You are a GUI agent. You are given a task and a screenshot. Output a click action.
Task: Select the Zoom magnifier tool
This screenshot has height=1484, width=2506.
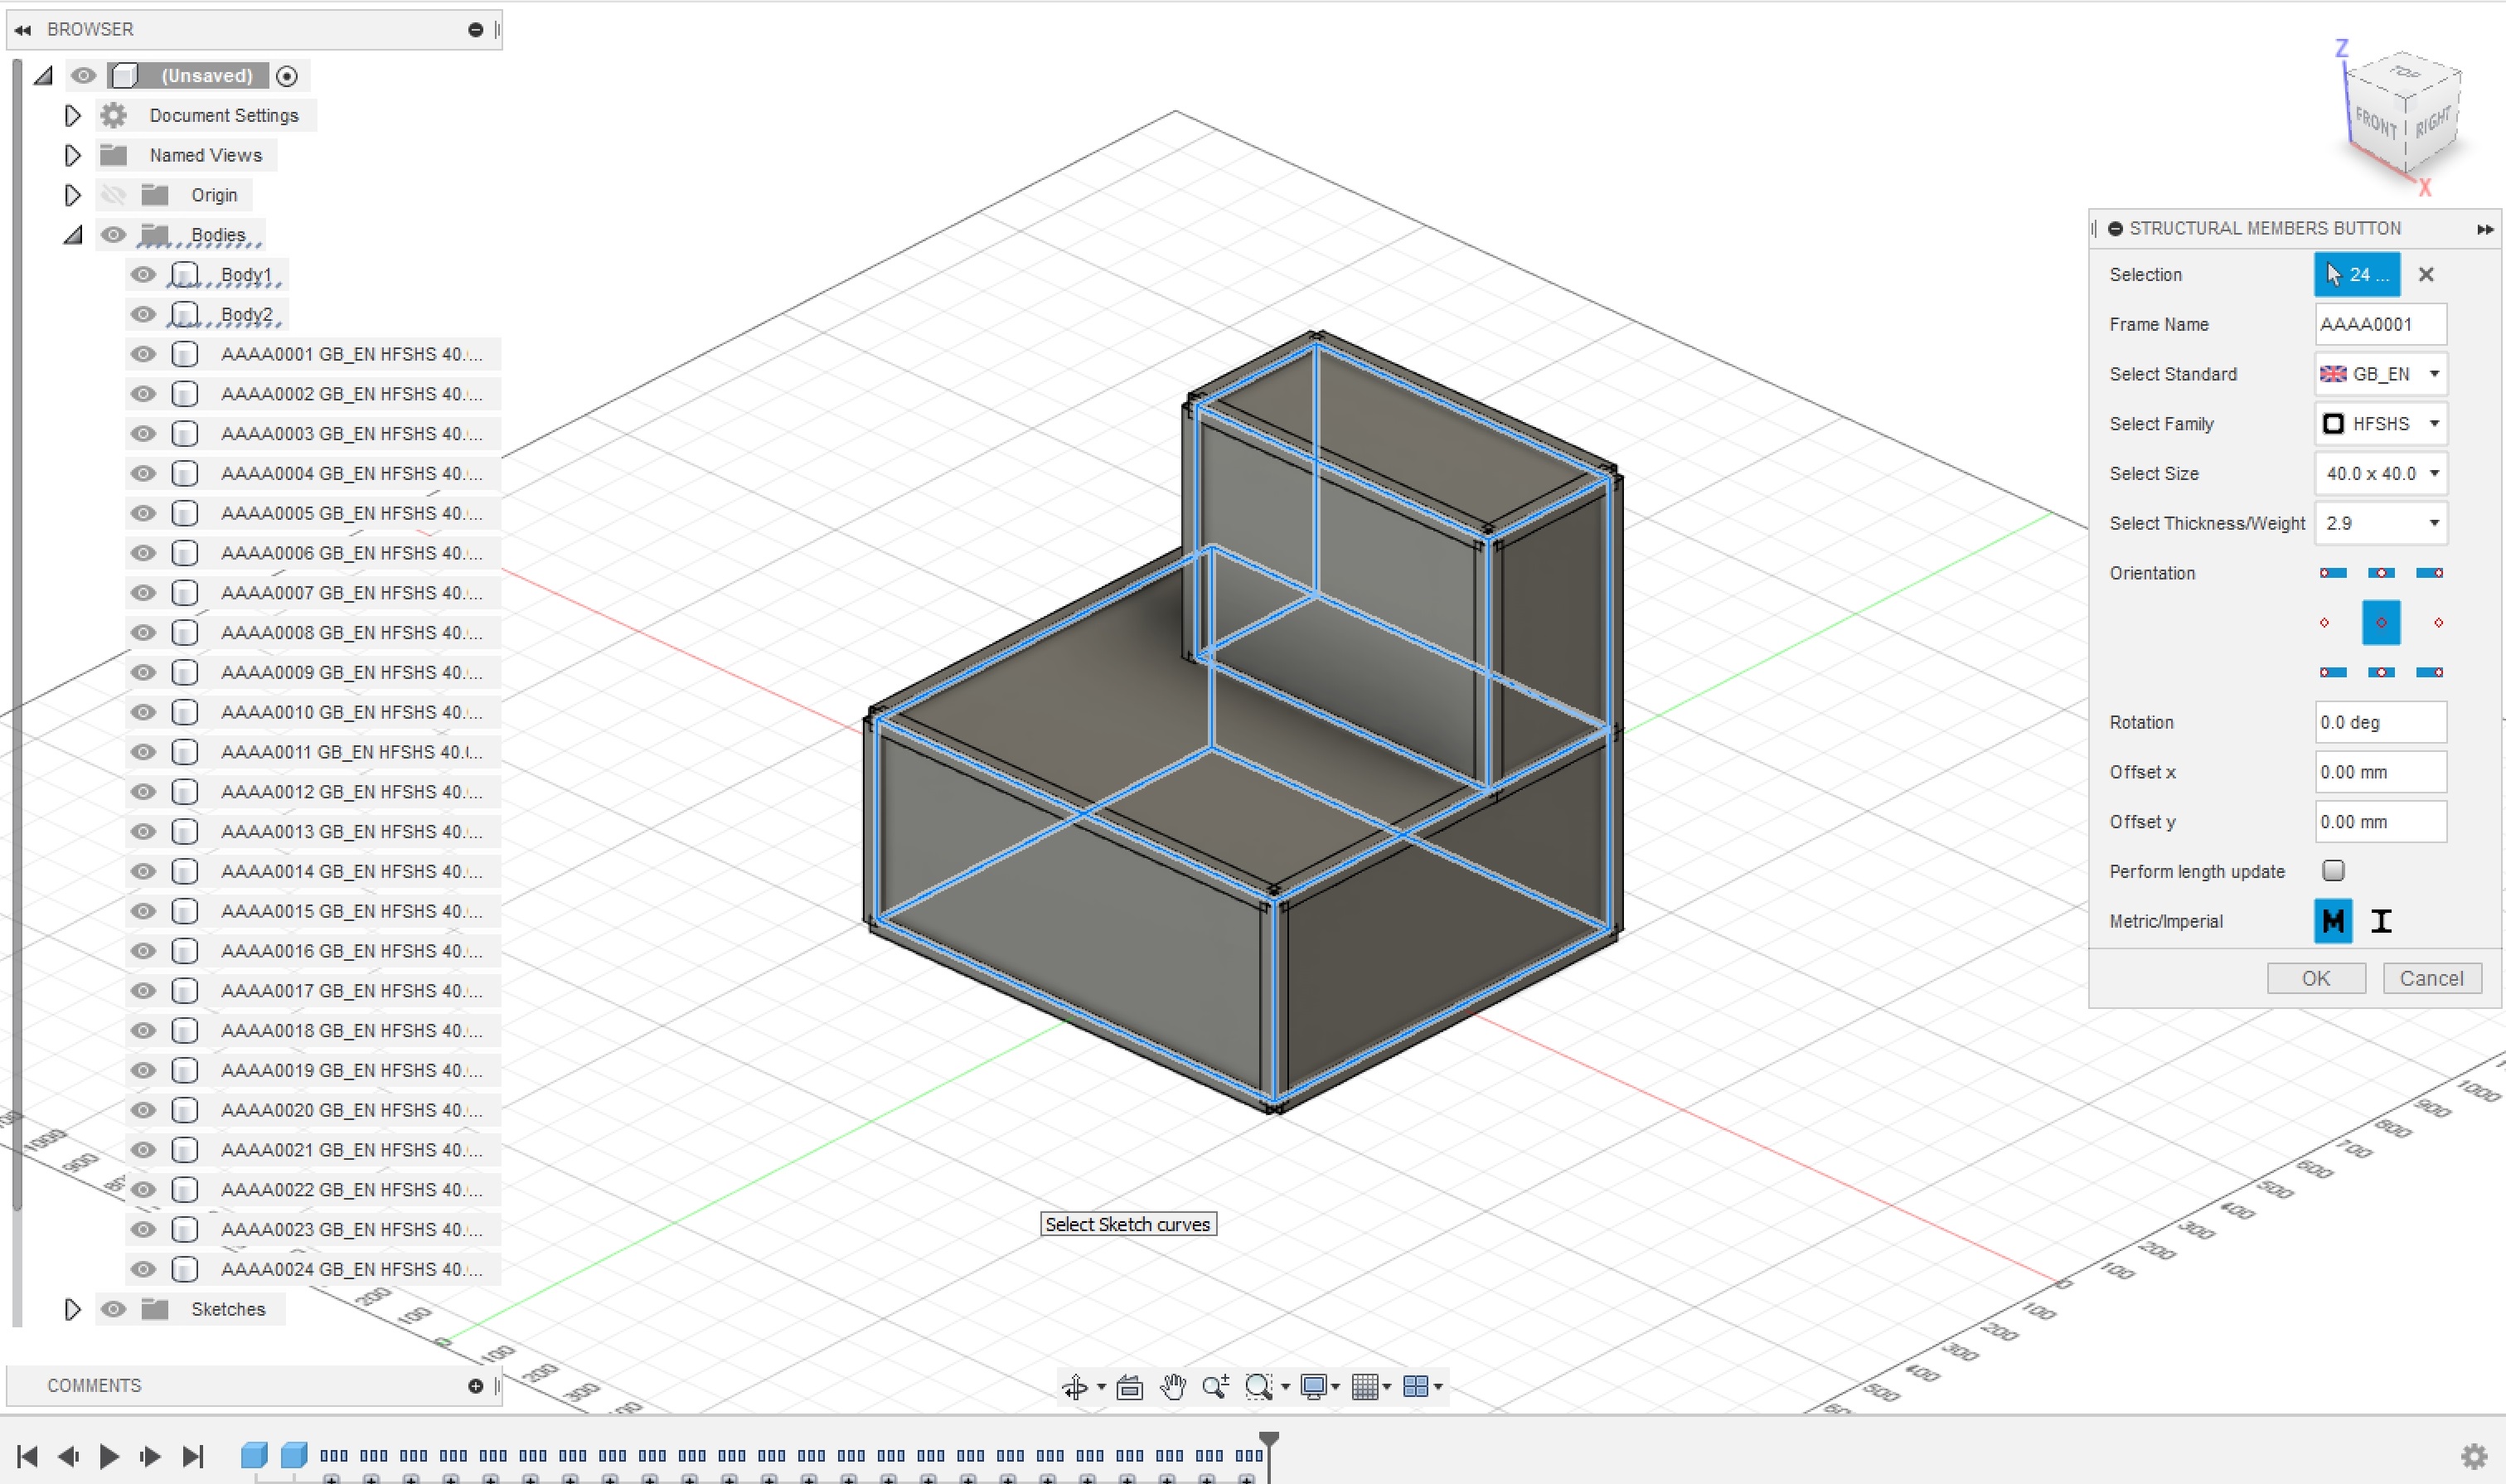pyautogui.click(x=1215, y=1387)
